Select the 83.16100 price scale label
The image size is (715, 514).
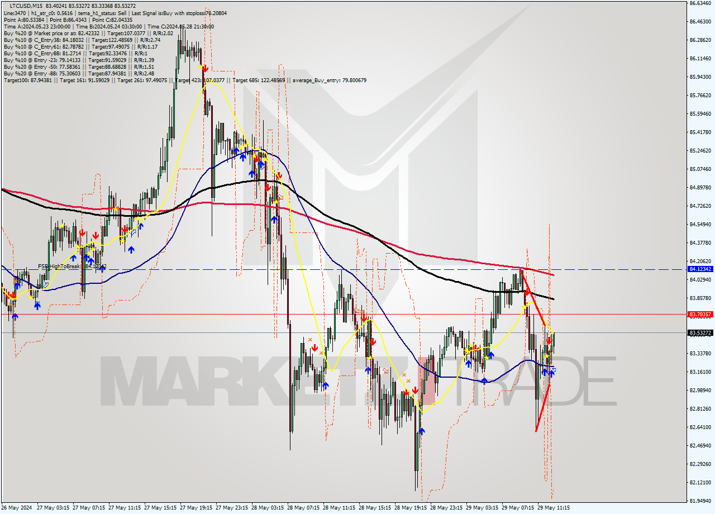[700, 372]
